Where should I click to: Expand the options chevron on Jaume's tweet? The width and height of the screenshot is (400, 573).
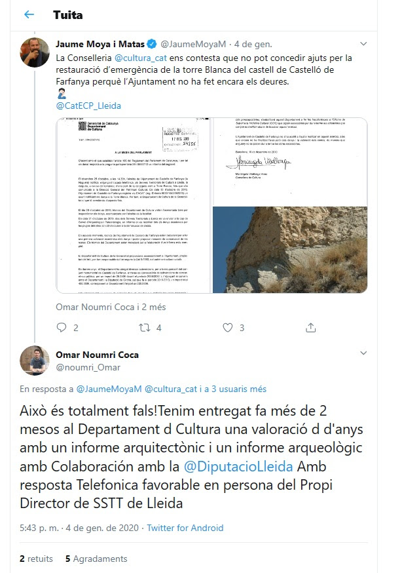363,44
